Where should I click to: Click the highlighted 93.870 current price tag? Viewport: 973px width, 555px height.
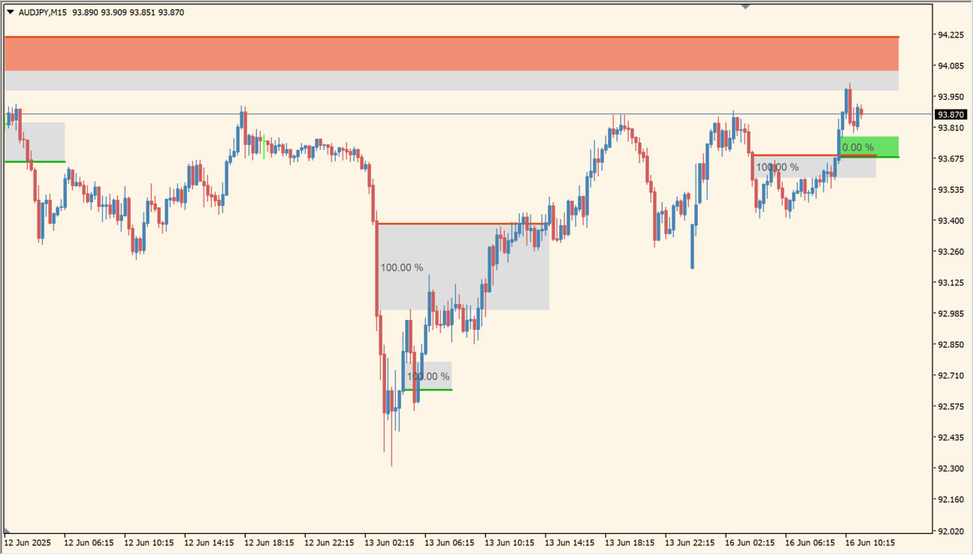tap(950, 115)
